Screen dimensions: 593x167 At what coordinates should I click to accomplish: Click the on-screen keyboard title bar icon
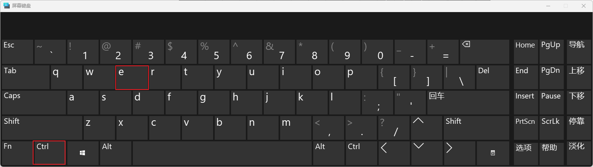(7, 5)
